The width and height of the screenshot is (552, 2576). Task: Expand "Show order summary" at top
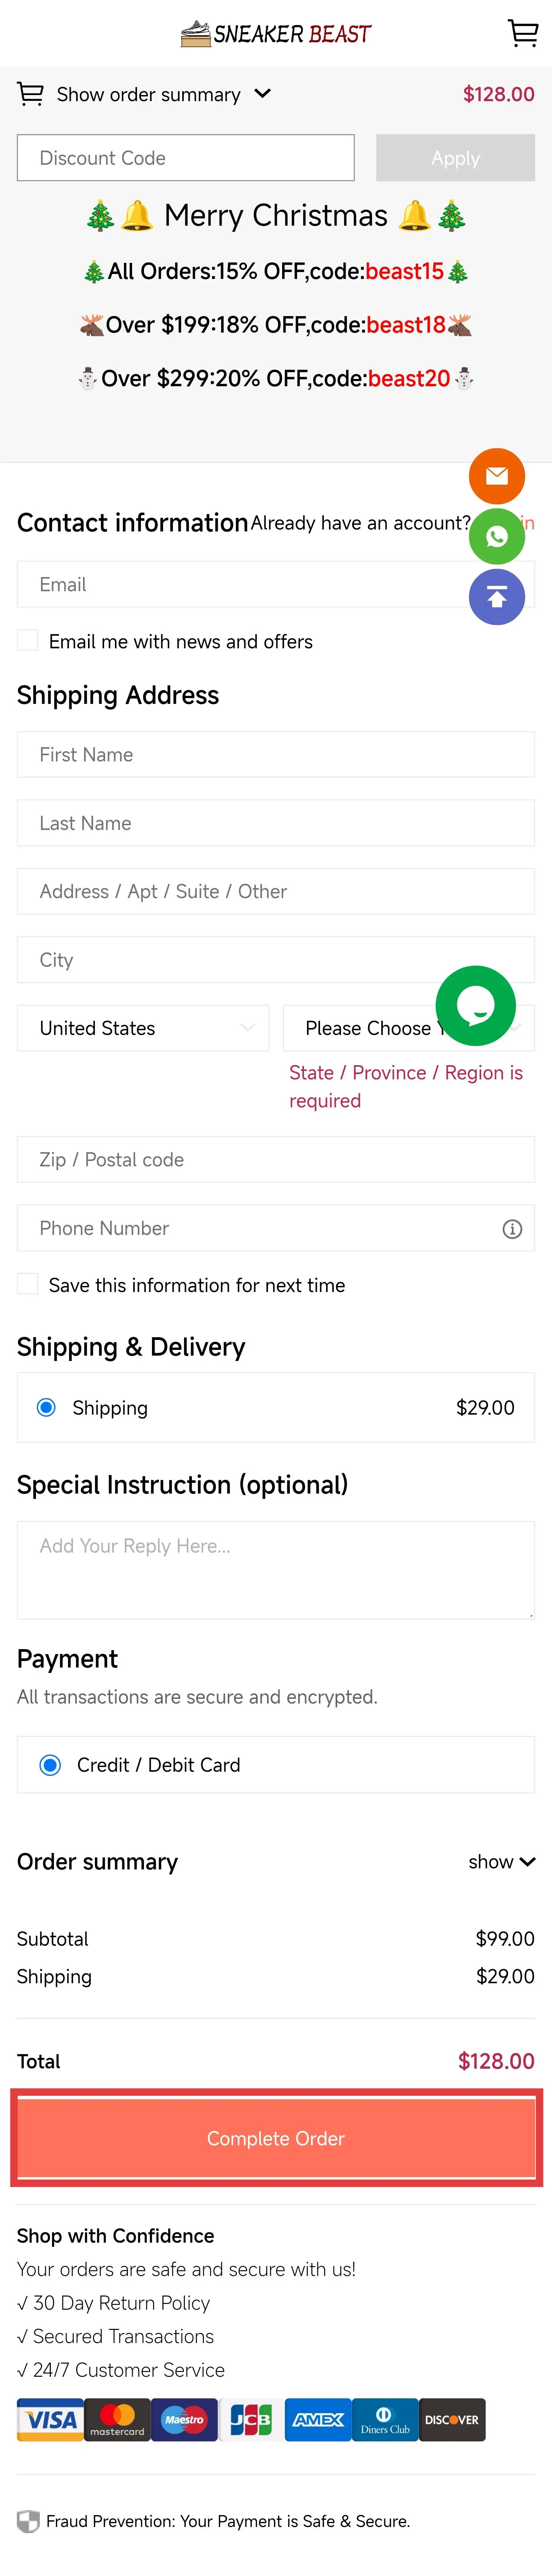(x=145, y=94)
